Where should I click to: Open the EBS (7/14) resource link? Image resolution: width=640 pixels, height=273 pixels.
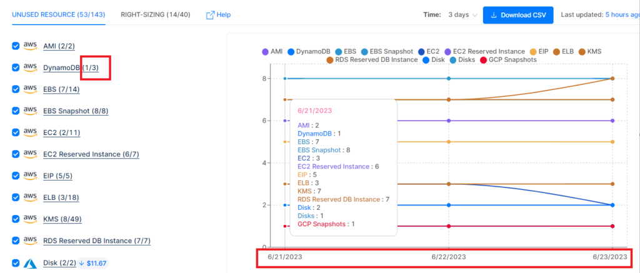[x=61, y=89]
